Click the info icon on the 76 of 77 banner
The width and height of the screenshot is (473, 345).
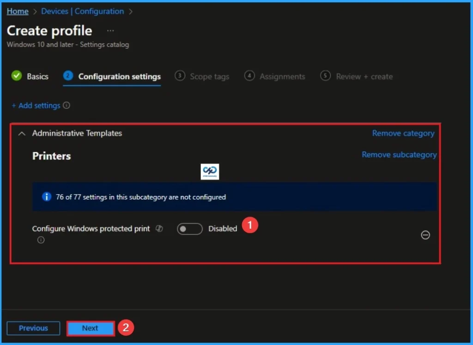click(x=46, y=196)
